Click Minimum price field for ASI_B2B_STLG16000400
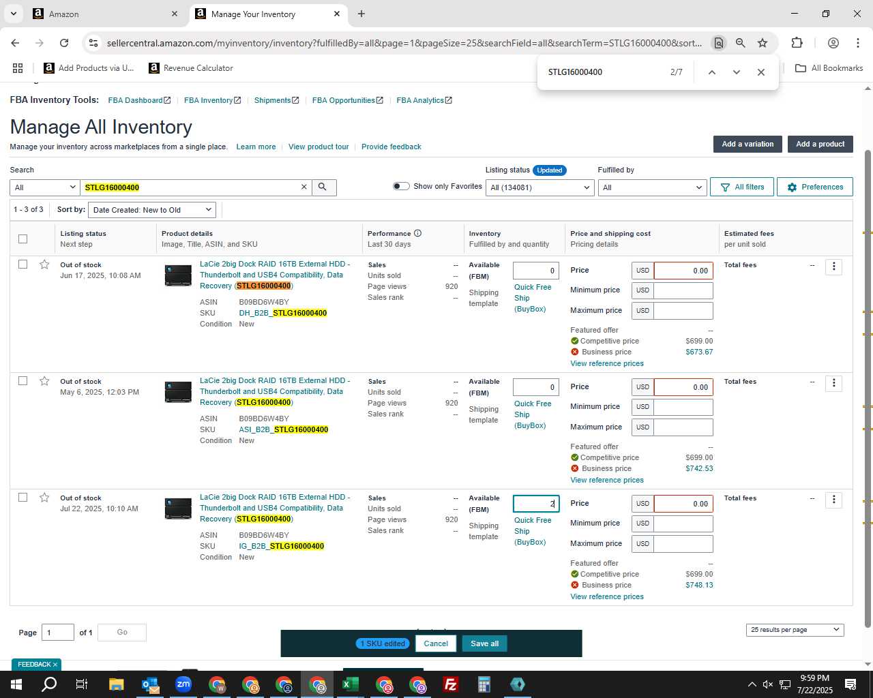Screen dimensions: 873x698 683,407
